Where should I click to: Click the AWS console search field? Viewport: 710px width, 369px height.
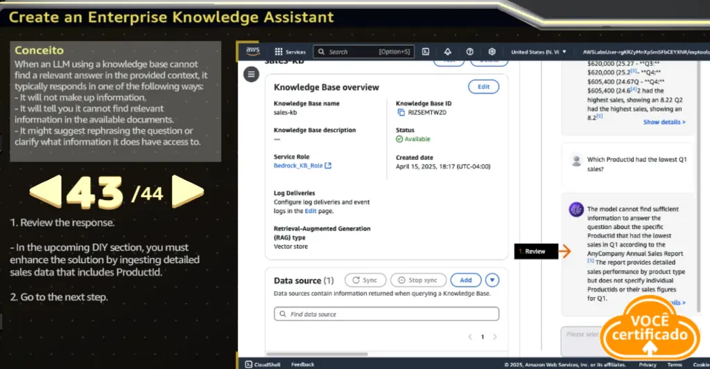click(x=363, y=51)
